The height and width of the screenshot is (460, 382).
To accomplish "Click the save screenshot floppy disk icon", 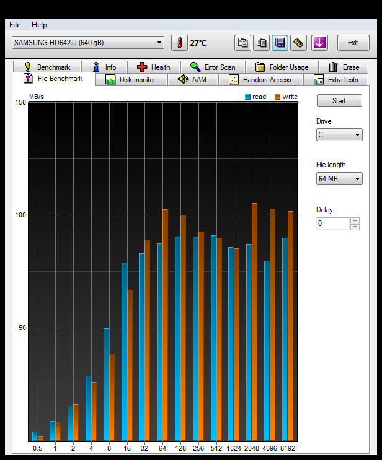I will coord(280,43).
